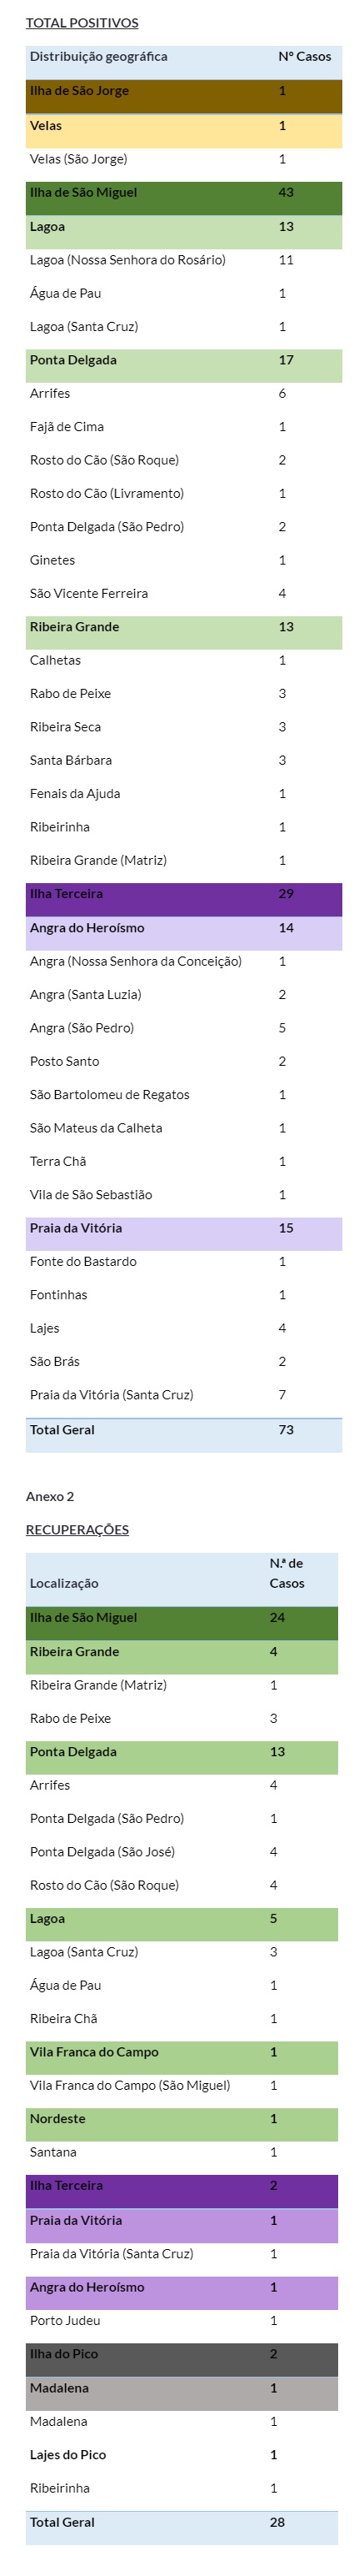This screenshot has height=2576, width=364.
Task: Click the TOTAL POSITIVOS heading
Action: pyautogui.click(x=82, y=23)
